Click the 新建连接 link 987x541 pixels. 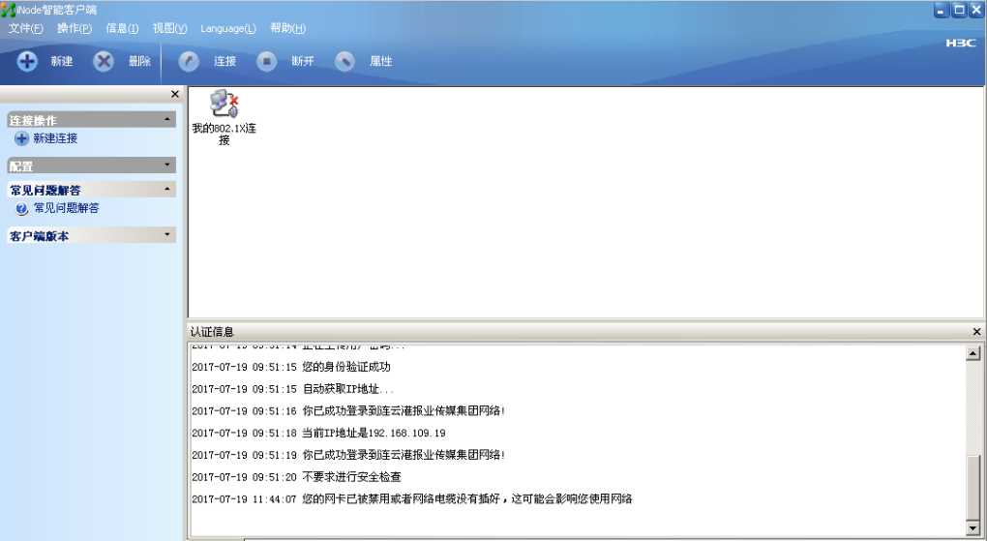click(55, 138)
